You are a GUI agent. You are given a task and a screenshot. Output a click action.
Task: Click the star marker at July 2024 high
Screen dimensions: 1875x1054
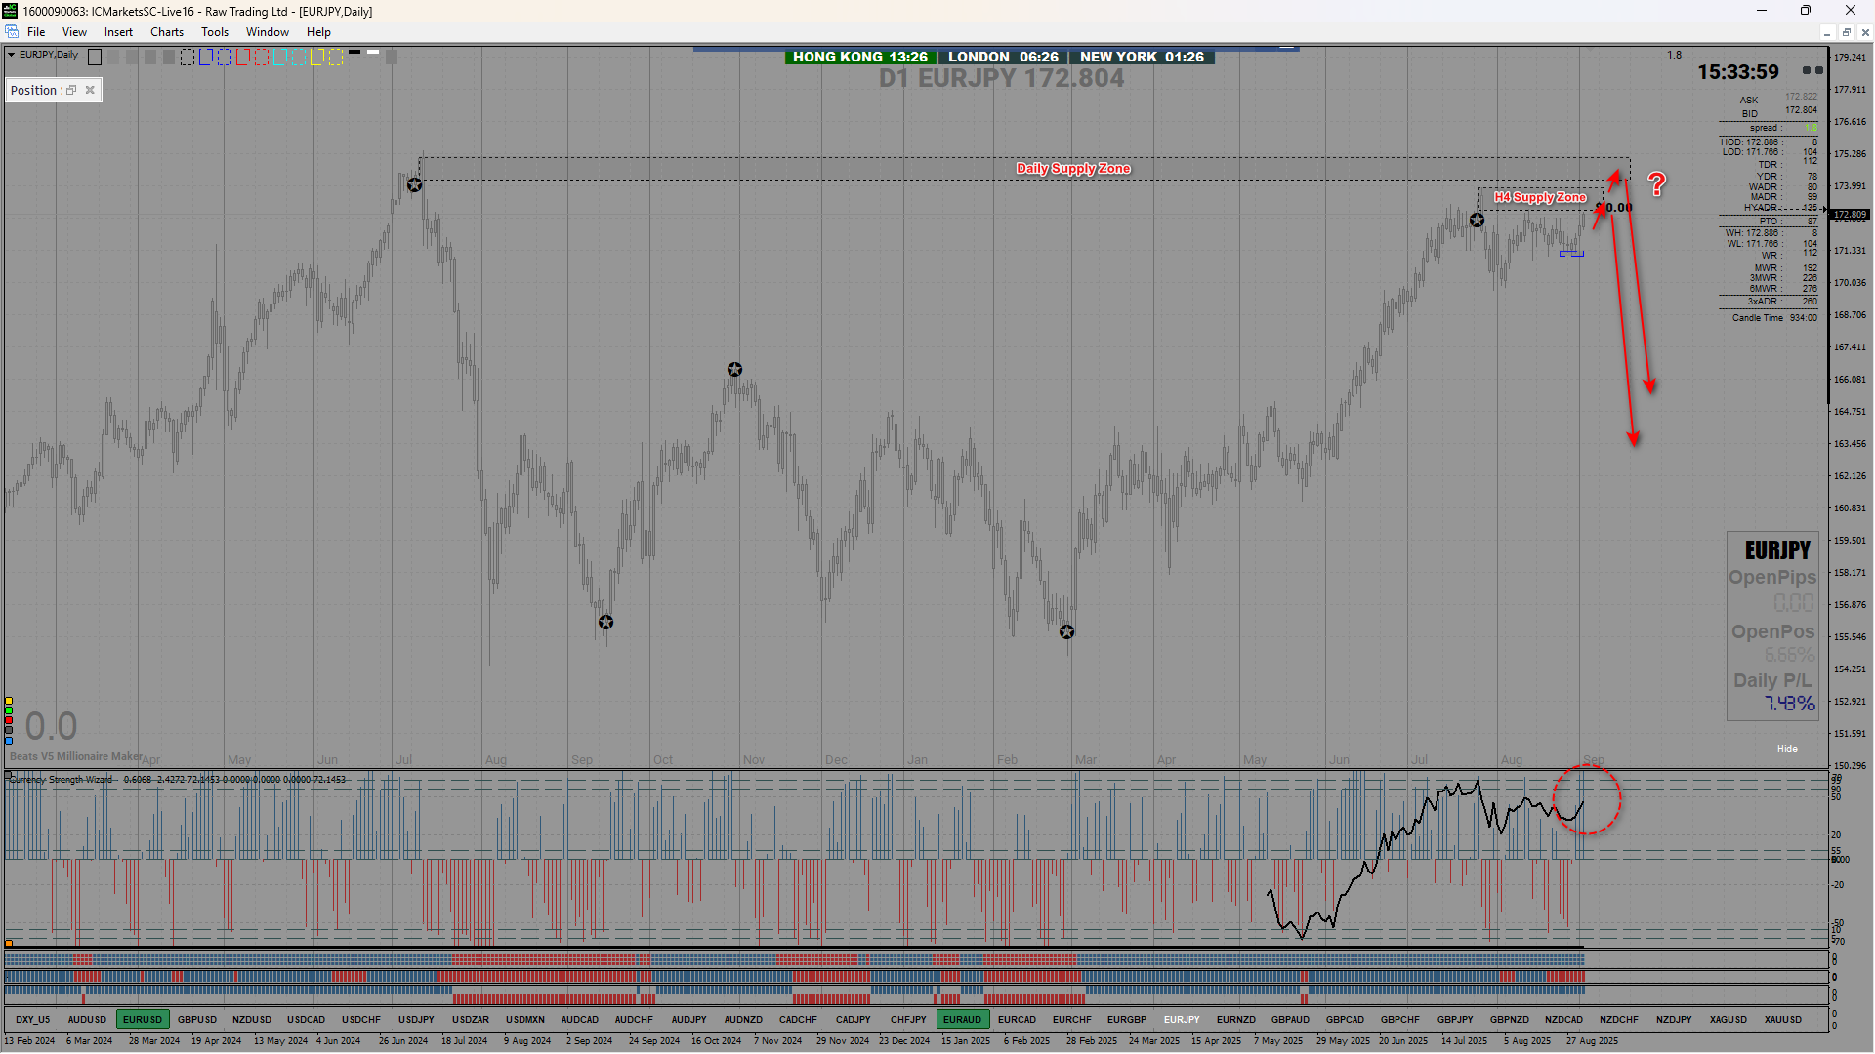[414, 185]
